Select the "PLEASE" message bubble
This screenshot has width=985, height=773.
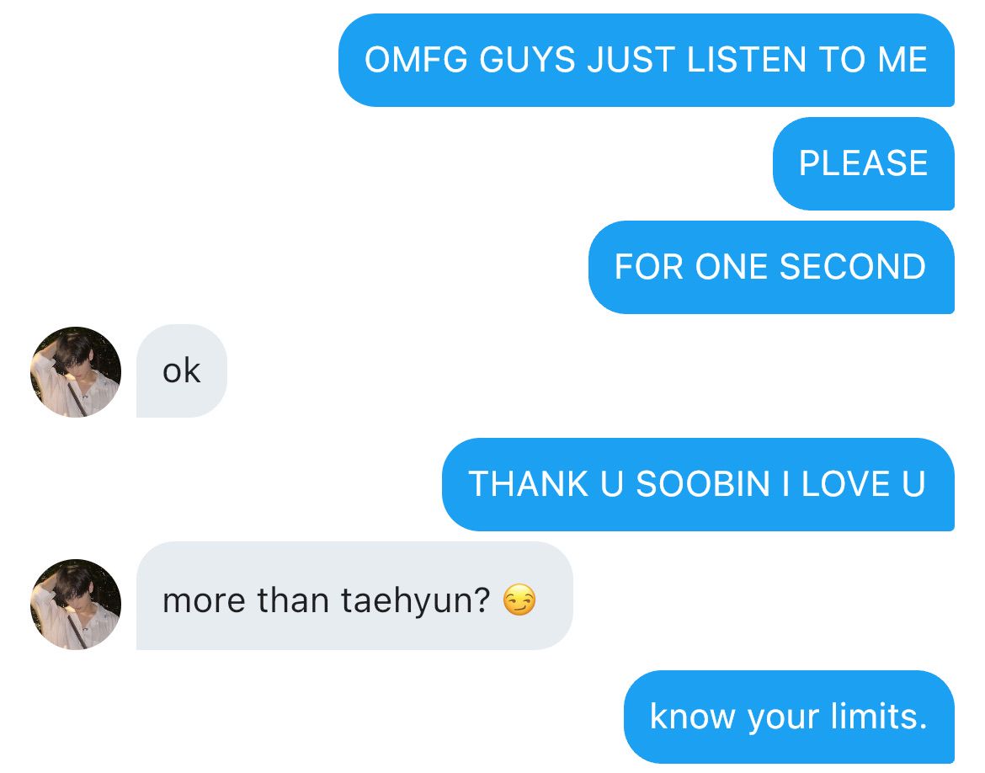[864, 163]
